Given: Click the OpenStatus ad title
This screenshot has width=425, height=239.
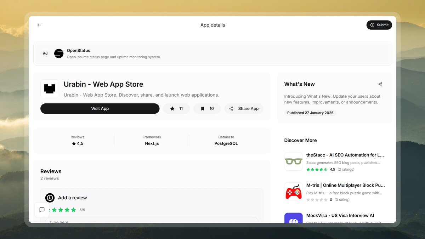Looking at the screenshot, I should (x=79, y=51).
